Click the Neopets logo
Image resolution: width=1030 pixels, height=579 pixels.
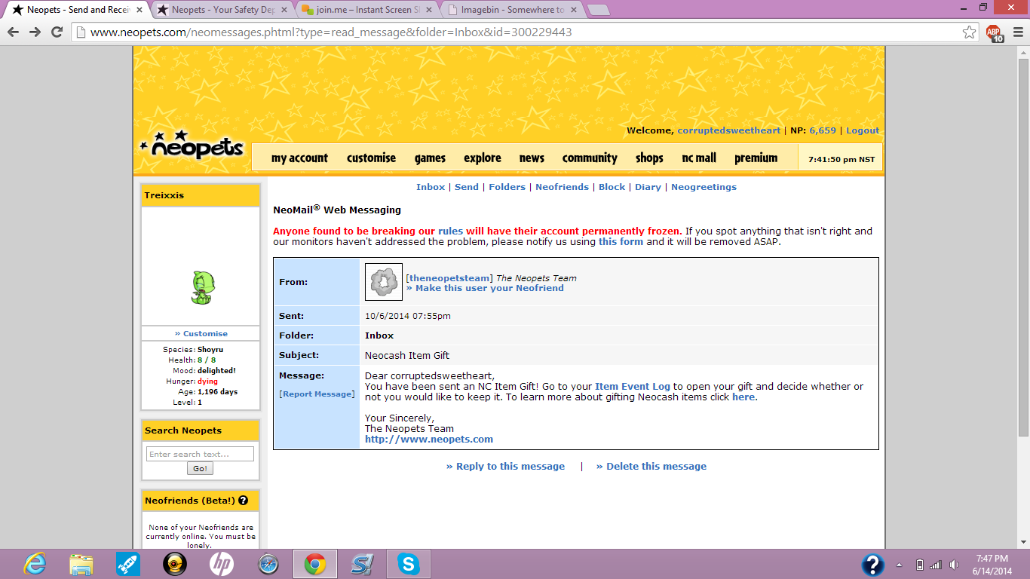[192, 145]
